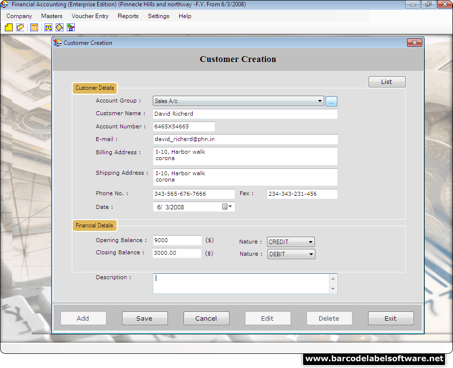Open the Help menu
The image size is (453, 368).
tap(185, 16)
